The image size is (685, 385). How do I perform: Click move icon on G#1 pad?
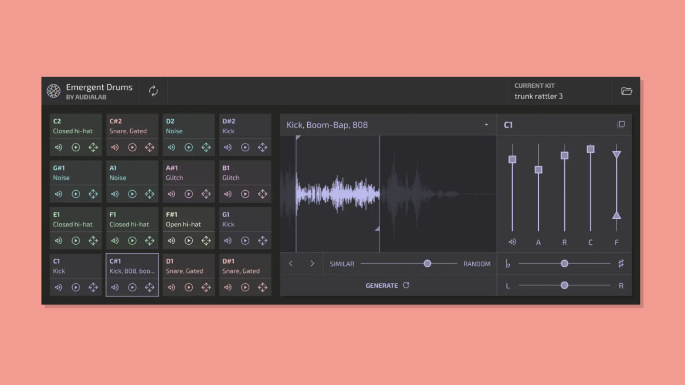pos(93,194)
